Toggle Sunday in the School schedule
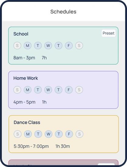The height and width of the screenshot is (167, 127). tap(17, 46)
